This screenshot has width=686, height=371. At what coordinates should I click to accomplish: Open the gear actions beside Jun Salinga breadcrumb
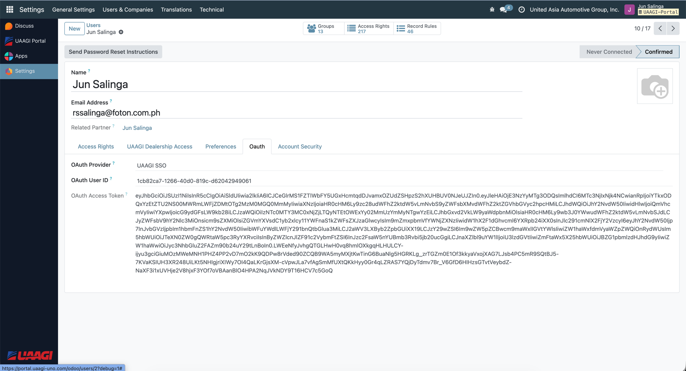click(x=121, y=32)
